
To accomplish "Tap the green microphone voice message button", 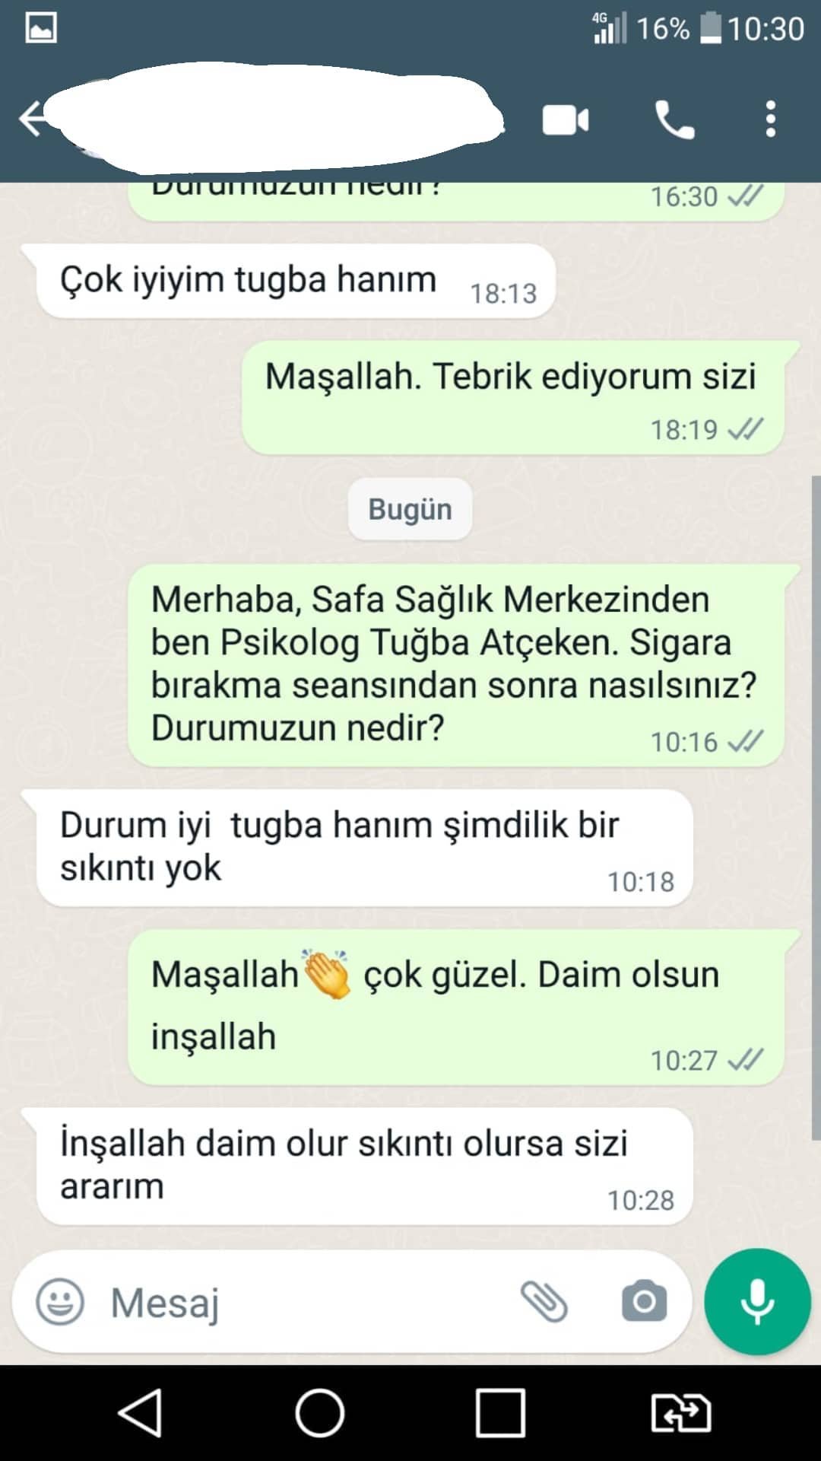I will tap(757, 1302).
